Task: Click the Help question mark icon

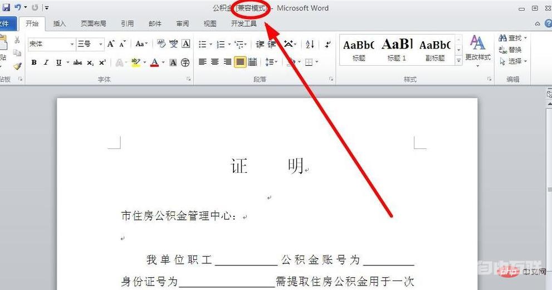Action: pyautogui.click(x=538, y=24)
